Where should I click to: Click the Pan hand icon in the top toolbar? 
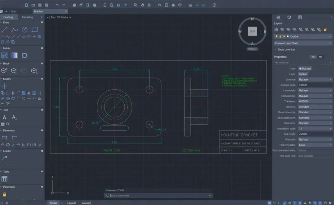142,5
